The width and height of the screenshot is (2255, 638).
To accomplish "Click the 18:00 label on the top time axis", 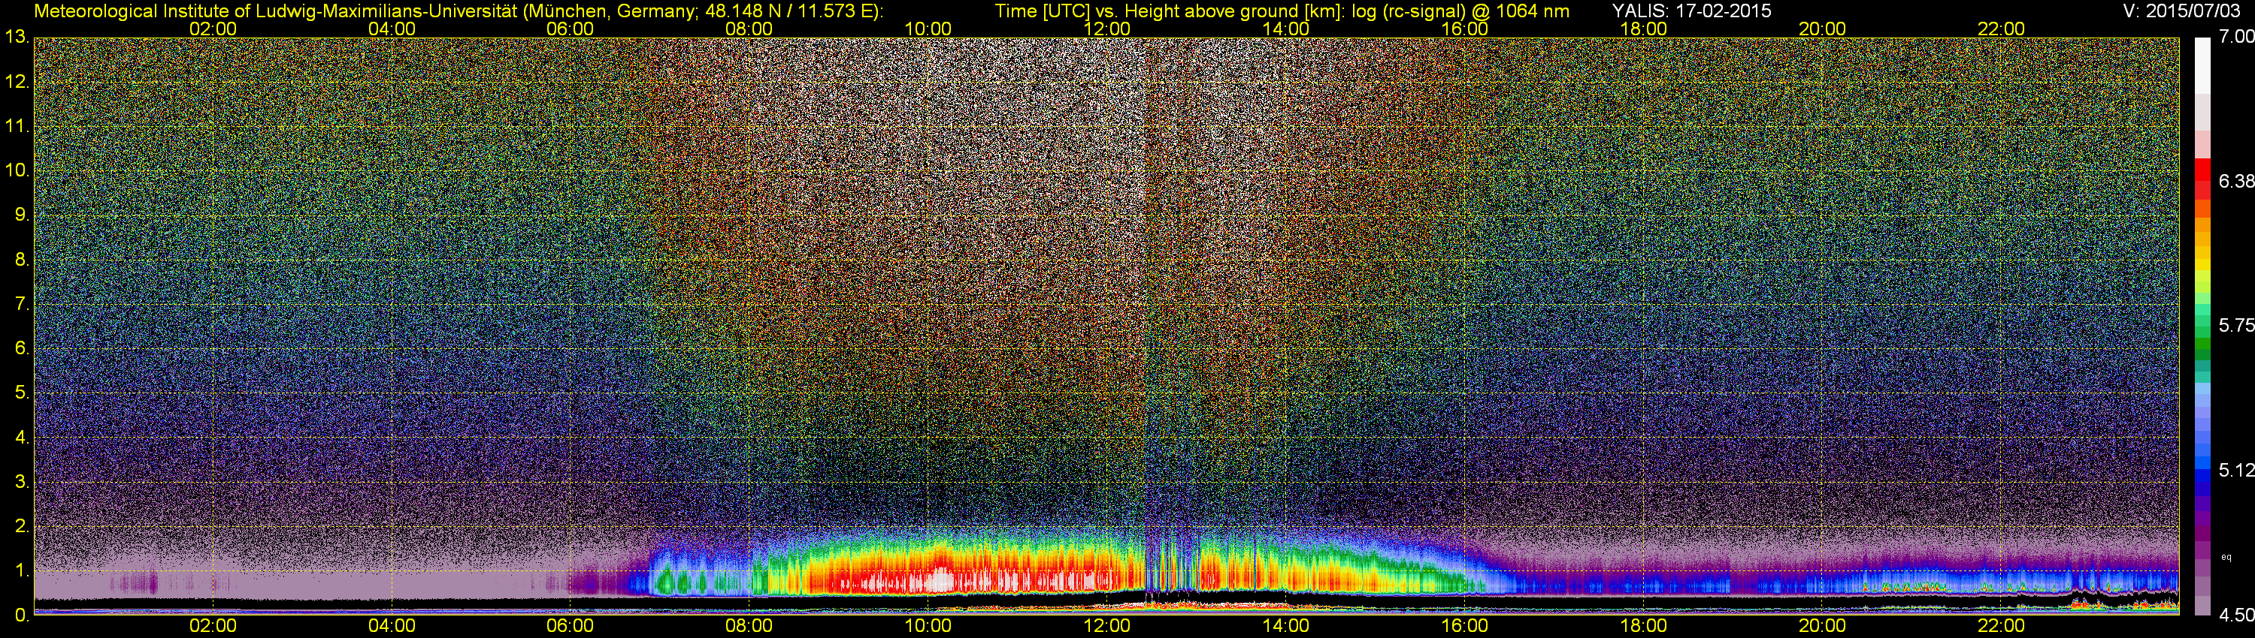I will pos(1643,29).
